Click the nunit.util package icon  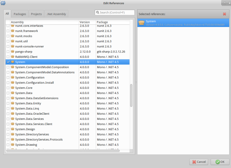pos(13,41)
